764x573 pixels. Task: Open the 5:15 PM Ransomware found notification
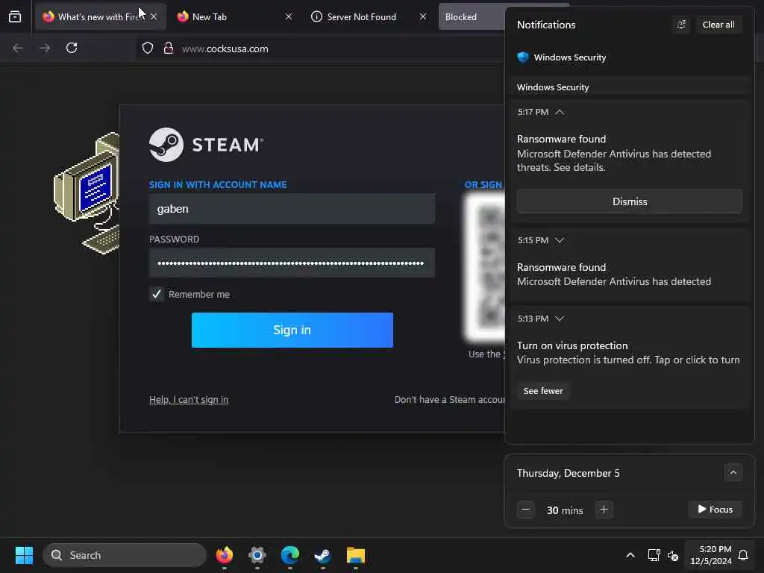630,265
